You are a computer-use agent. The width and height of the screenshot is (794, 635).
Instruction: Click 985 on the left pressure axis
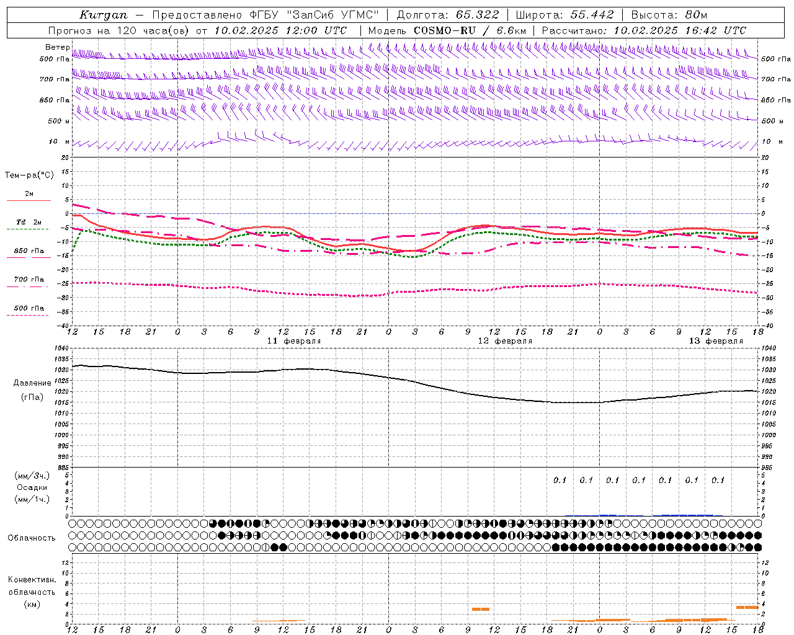(x=63, y=468)
